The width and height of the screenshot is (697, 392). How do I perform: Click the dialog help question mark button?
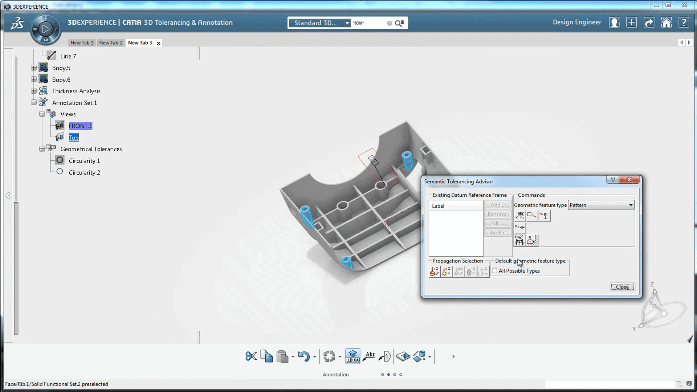tap(613, 180)
